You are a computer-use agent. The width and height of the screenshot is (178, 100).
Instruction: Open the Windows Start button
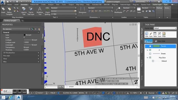tap(3, 97)
